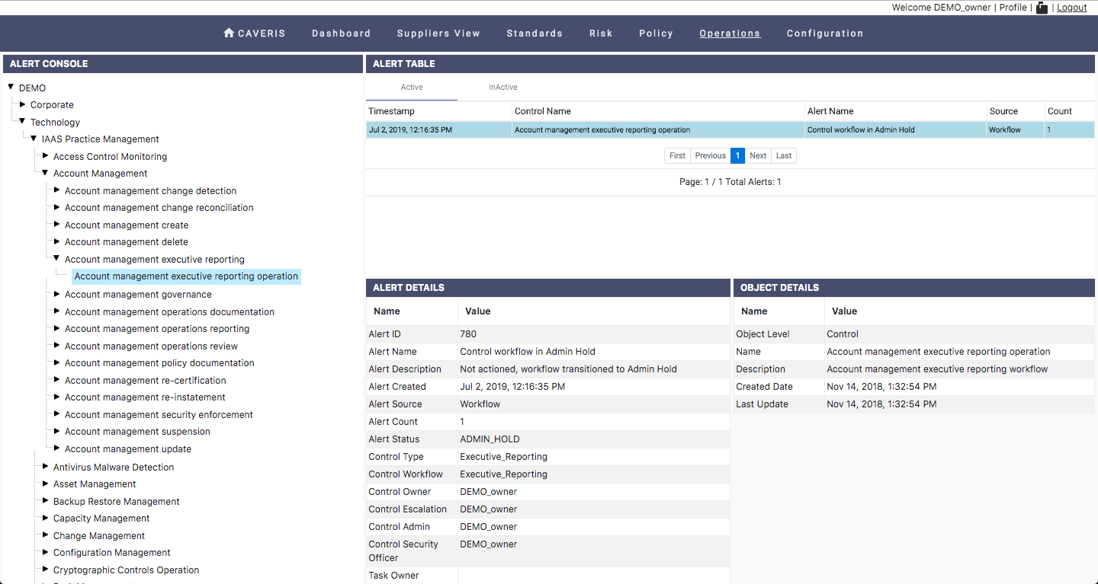The height and width of the screenshot is (584, 1098).
Task: Click the Logout link
Action: pos(1071,8)
